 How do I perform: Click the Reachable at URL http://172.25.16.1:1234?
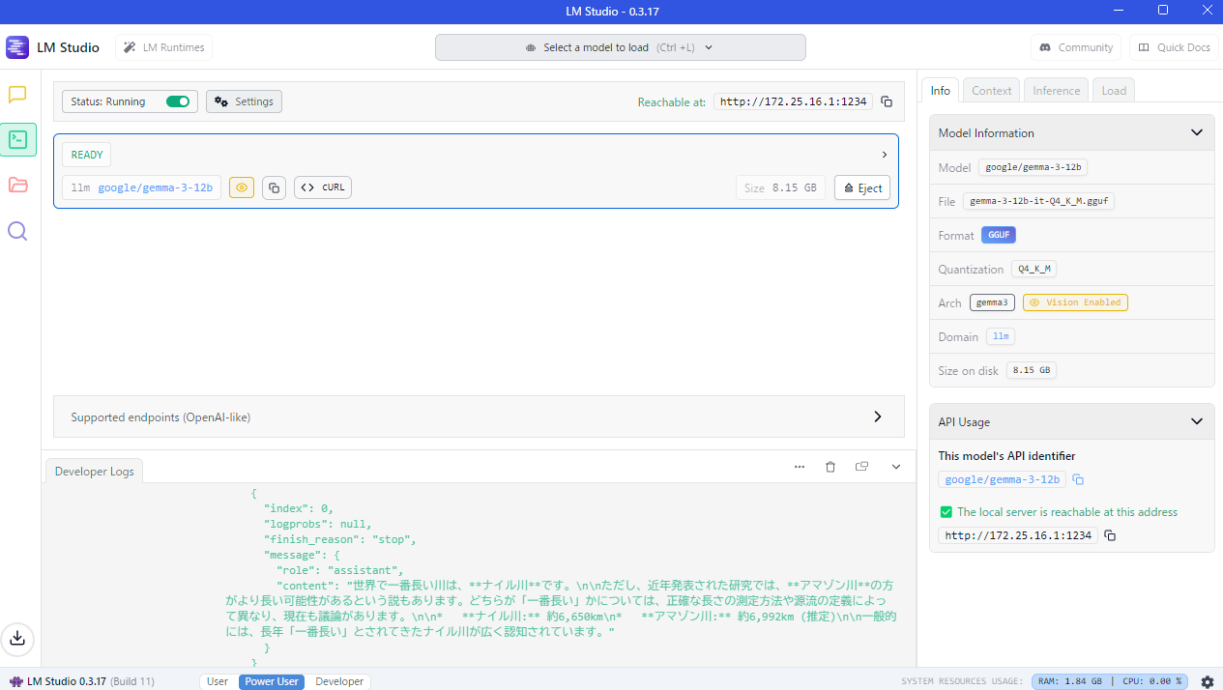click(794, 101)
